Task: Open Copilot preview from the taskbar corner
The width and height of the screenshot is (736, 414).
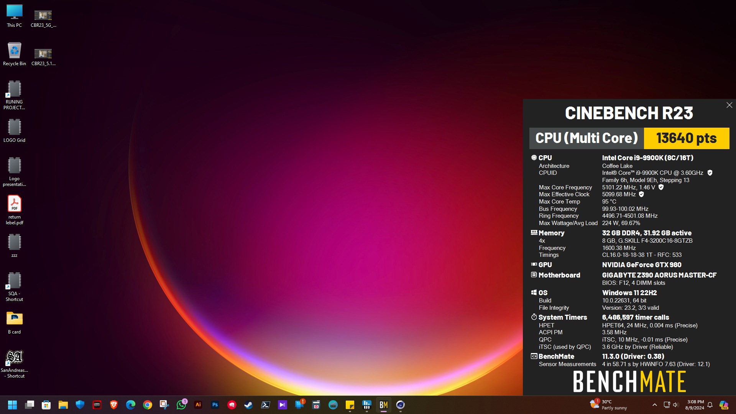Action: tap(724, 405)
